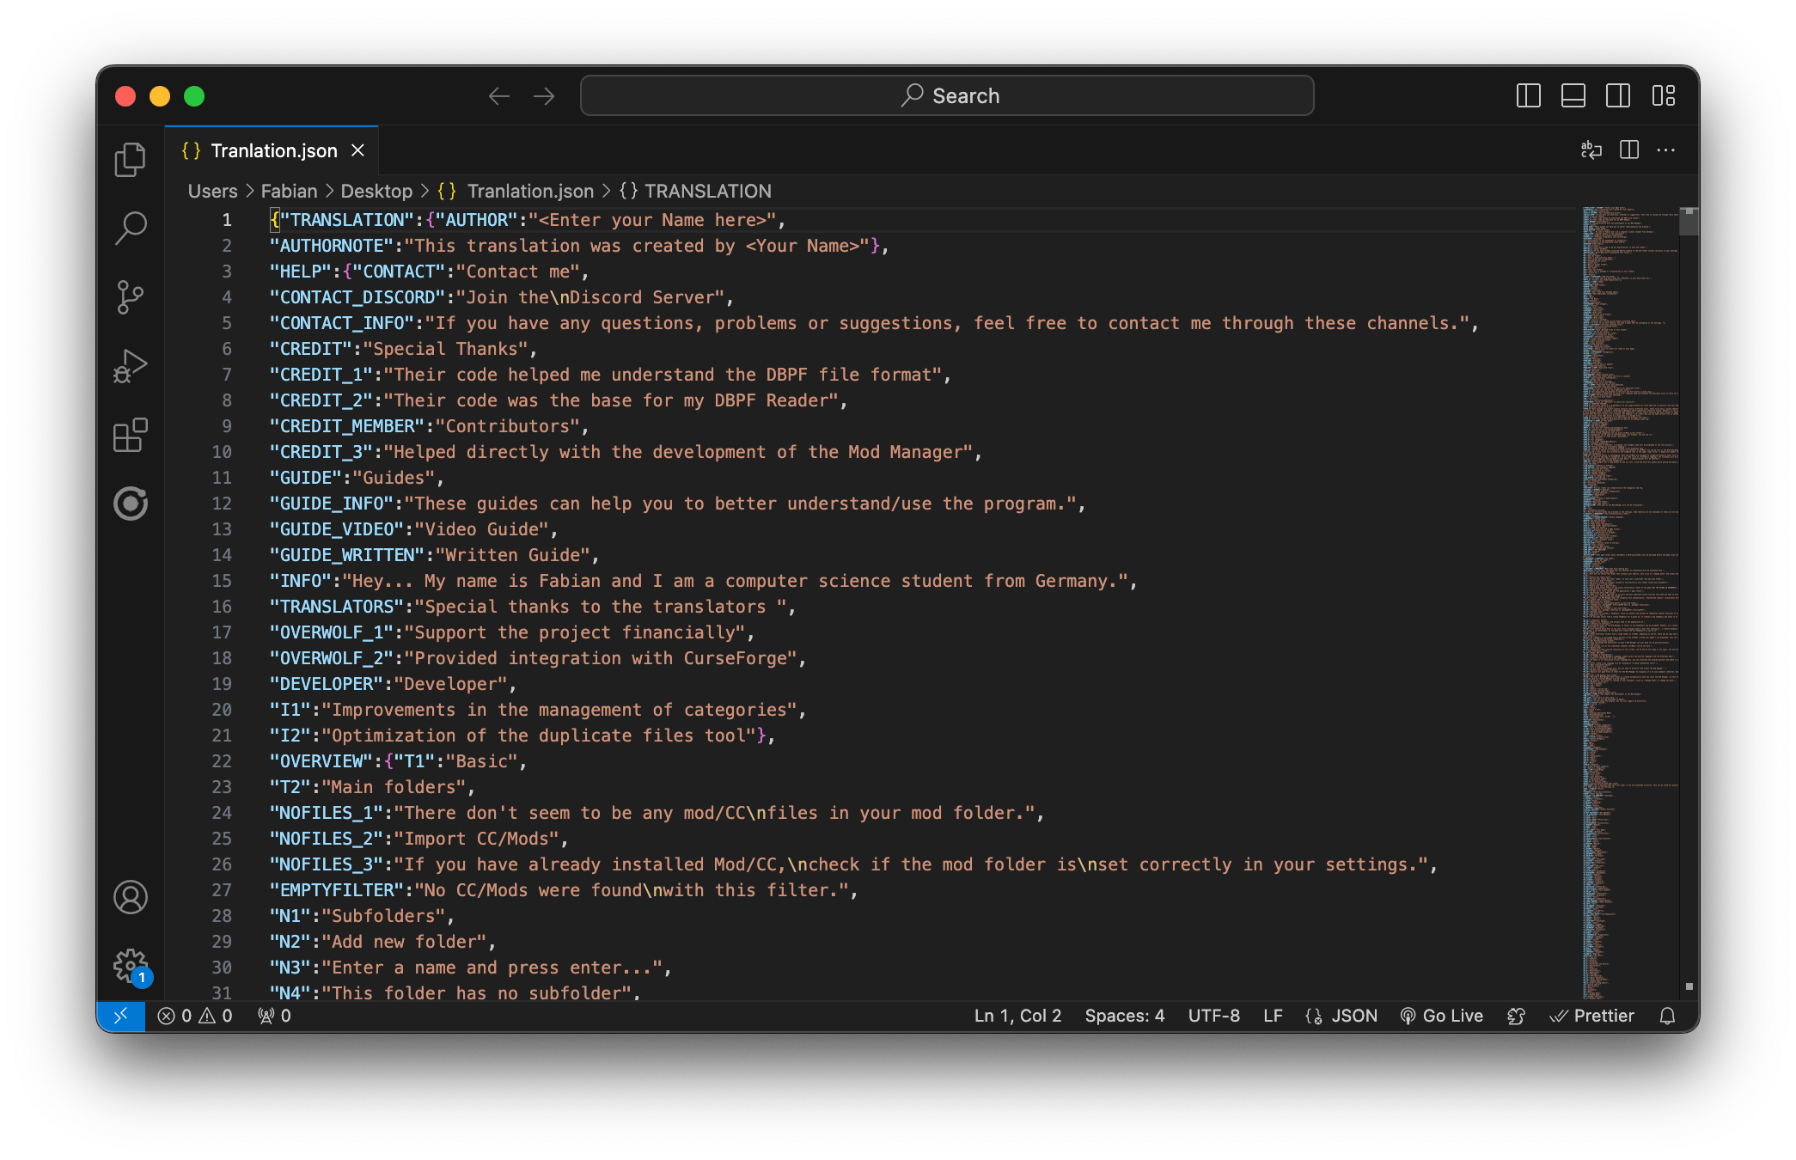Screen dimensions: 1796x1160
Task: Change file encoding UTF-8
Action: coord(1213,1016)
